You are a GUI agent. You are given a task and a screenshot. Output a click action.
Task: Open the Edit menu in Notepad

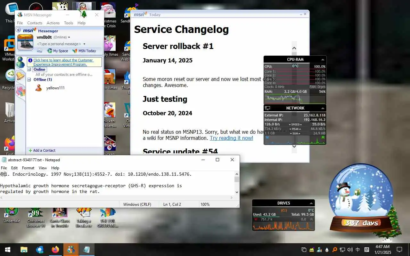pyautogui.click(x=14, y=168)
